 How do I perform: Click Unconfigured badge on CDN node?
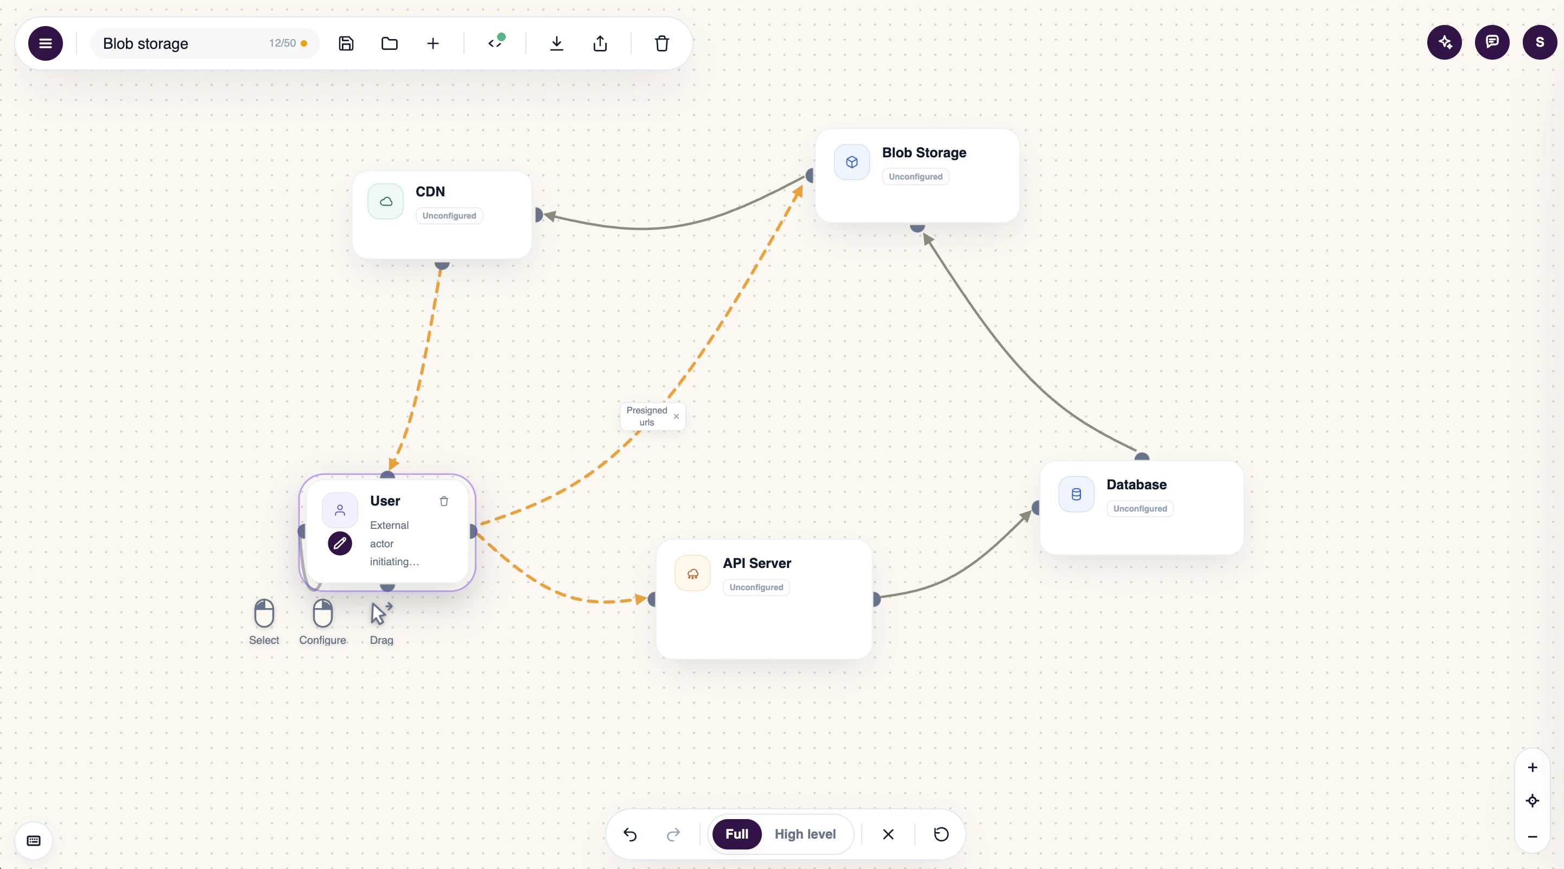[x=449, y=215]
